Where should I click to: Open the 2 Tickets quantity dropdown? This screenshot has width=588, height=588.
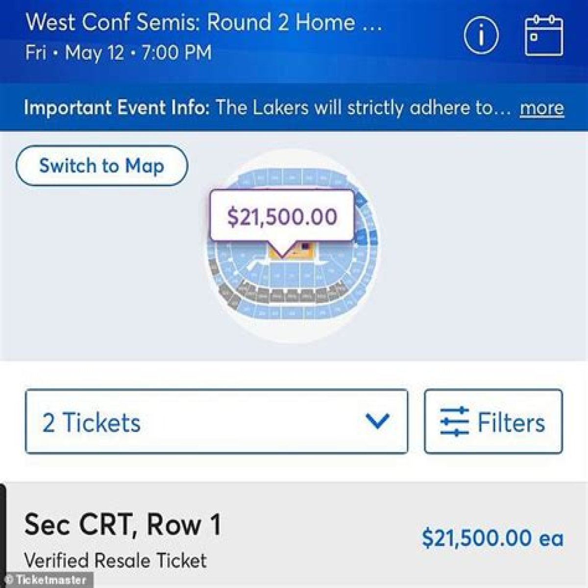coord(217,422)
